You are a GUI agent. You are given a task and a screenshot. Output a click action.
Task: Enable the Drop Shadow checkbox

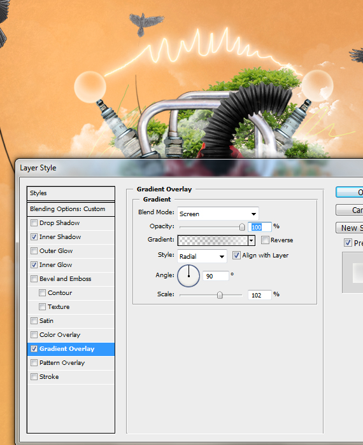click(34, 222)
